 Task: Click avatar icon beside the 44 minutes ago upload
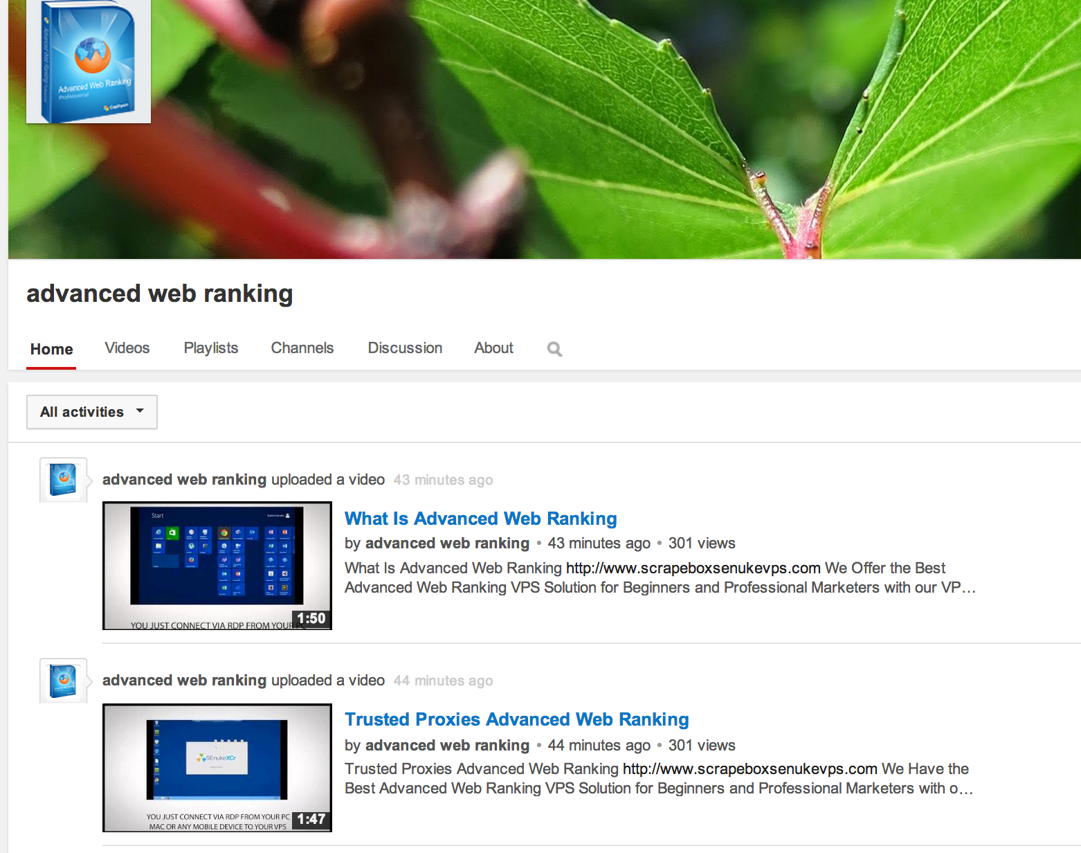click(64, 681)
